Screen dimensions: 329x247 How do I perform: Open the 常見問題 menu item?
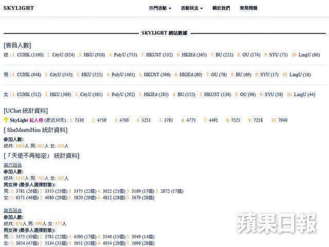(x=248, y=8)
